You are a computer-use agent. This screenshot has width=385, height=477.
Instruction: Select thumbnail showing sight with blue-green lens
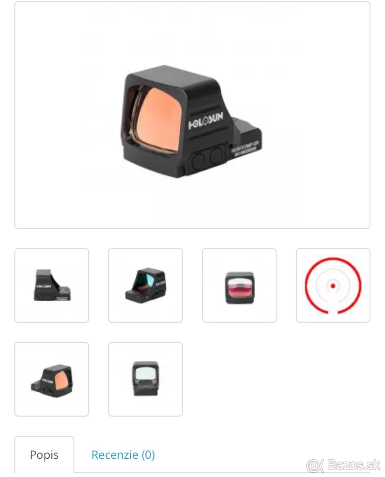[x=145, y=285]
